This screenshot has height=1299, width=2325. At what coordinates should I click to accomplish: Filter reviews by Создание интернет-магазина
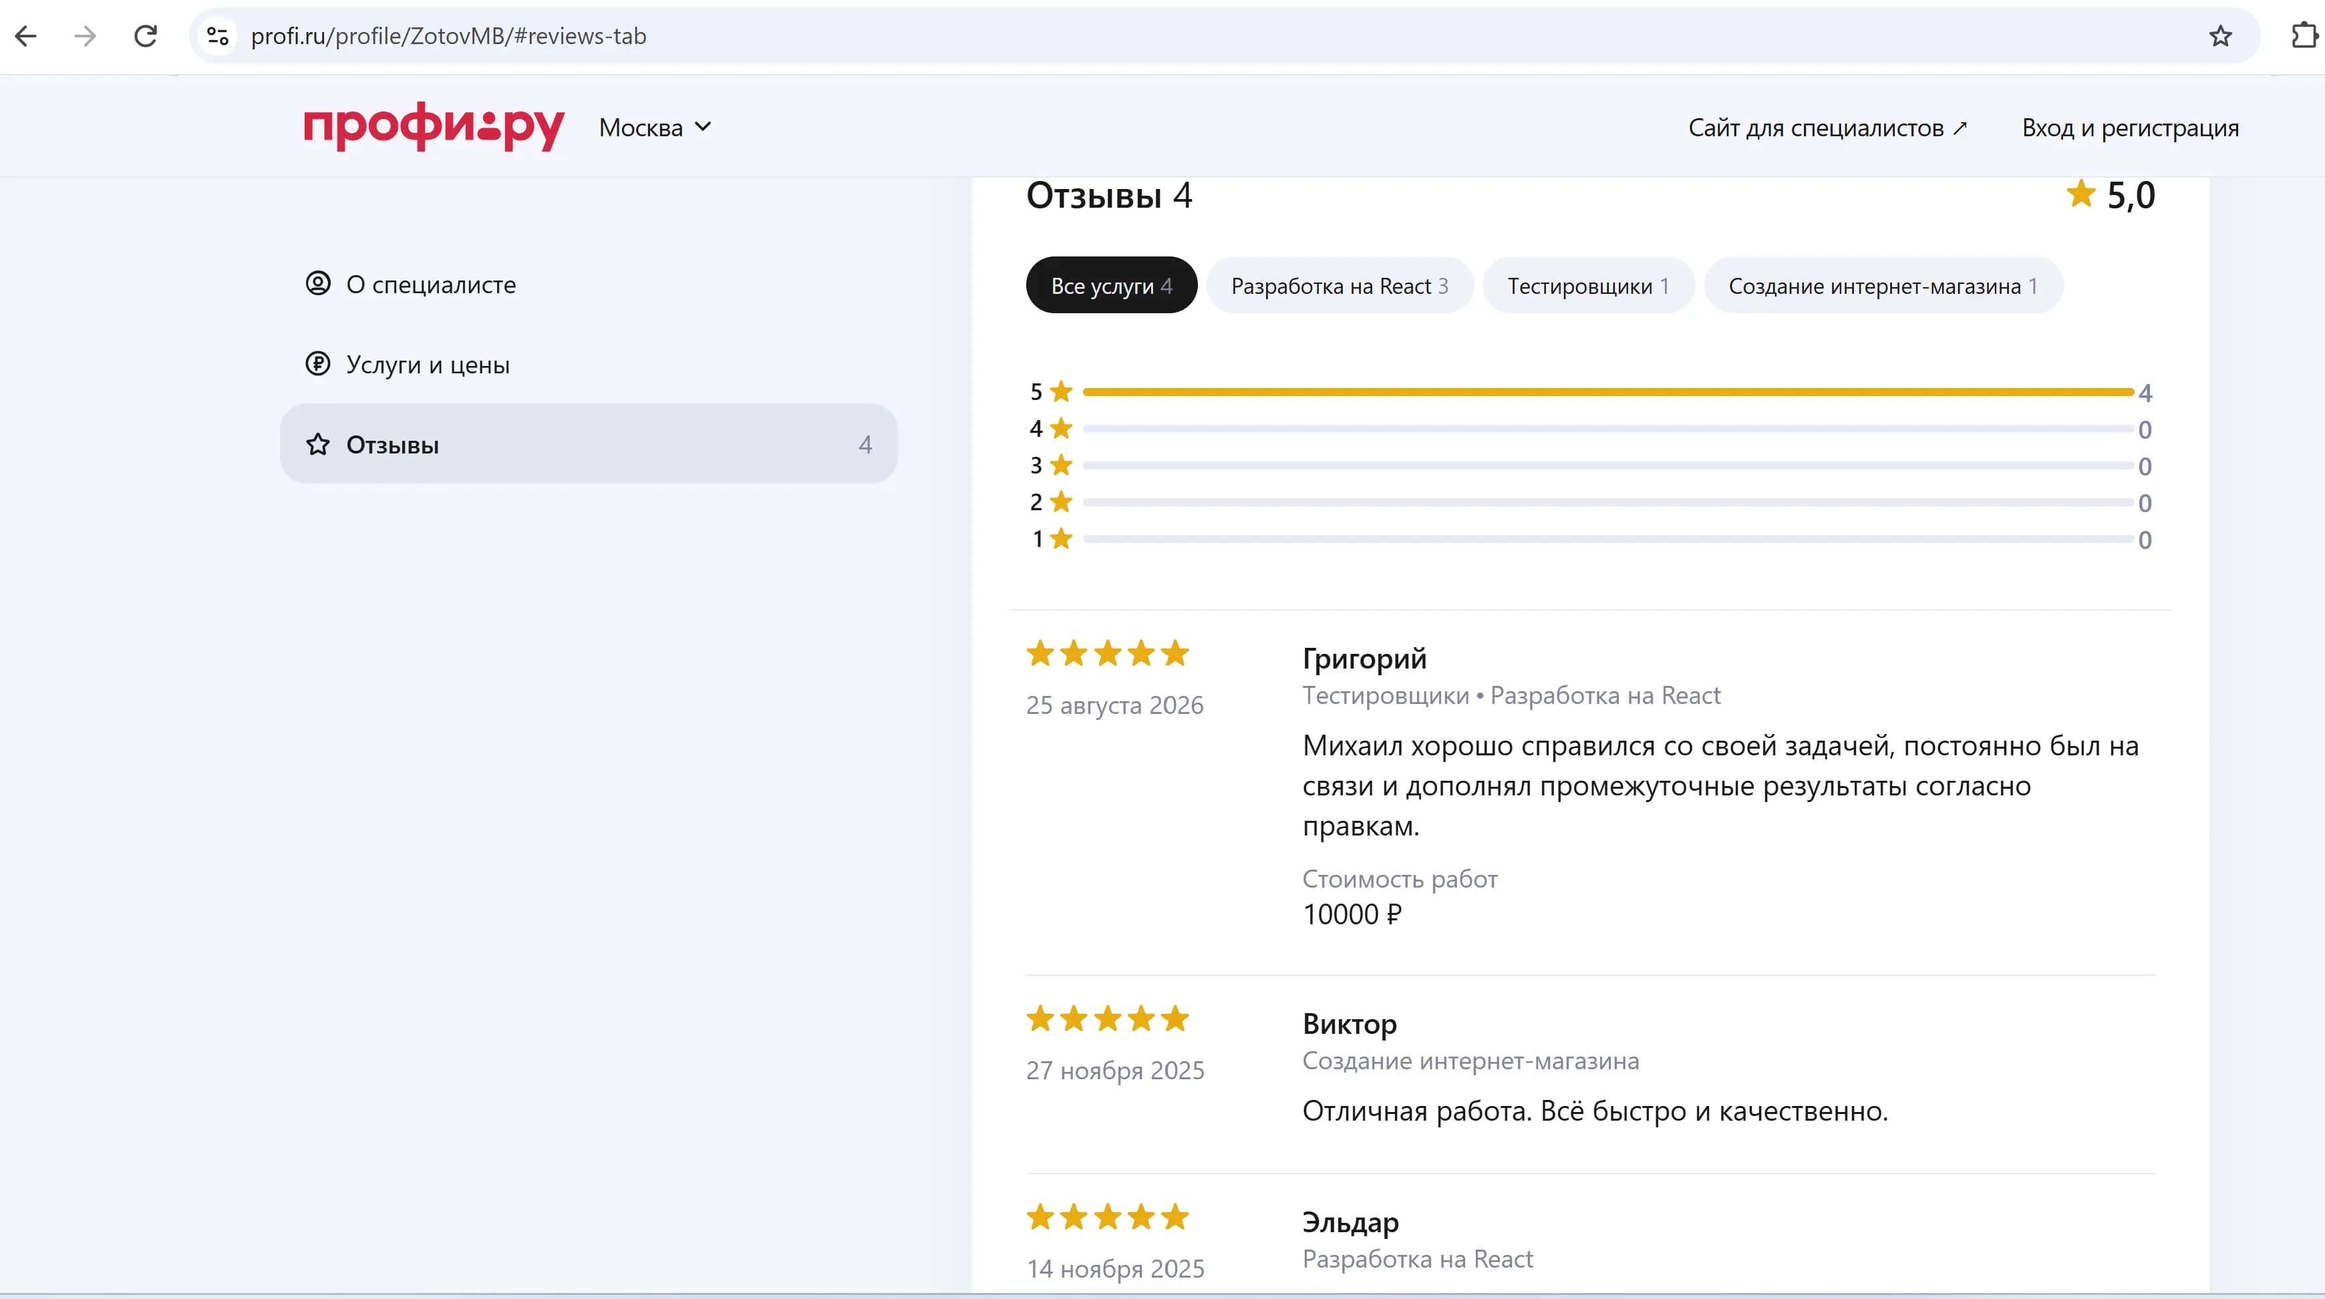(x=1883, y=285)
